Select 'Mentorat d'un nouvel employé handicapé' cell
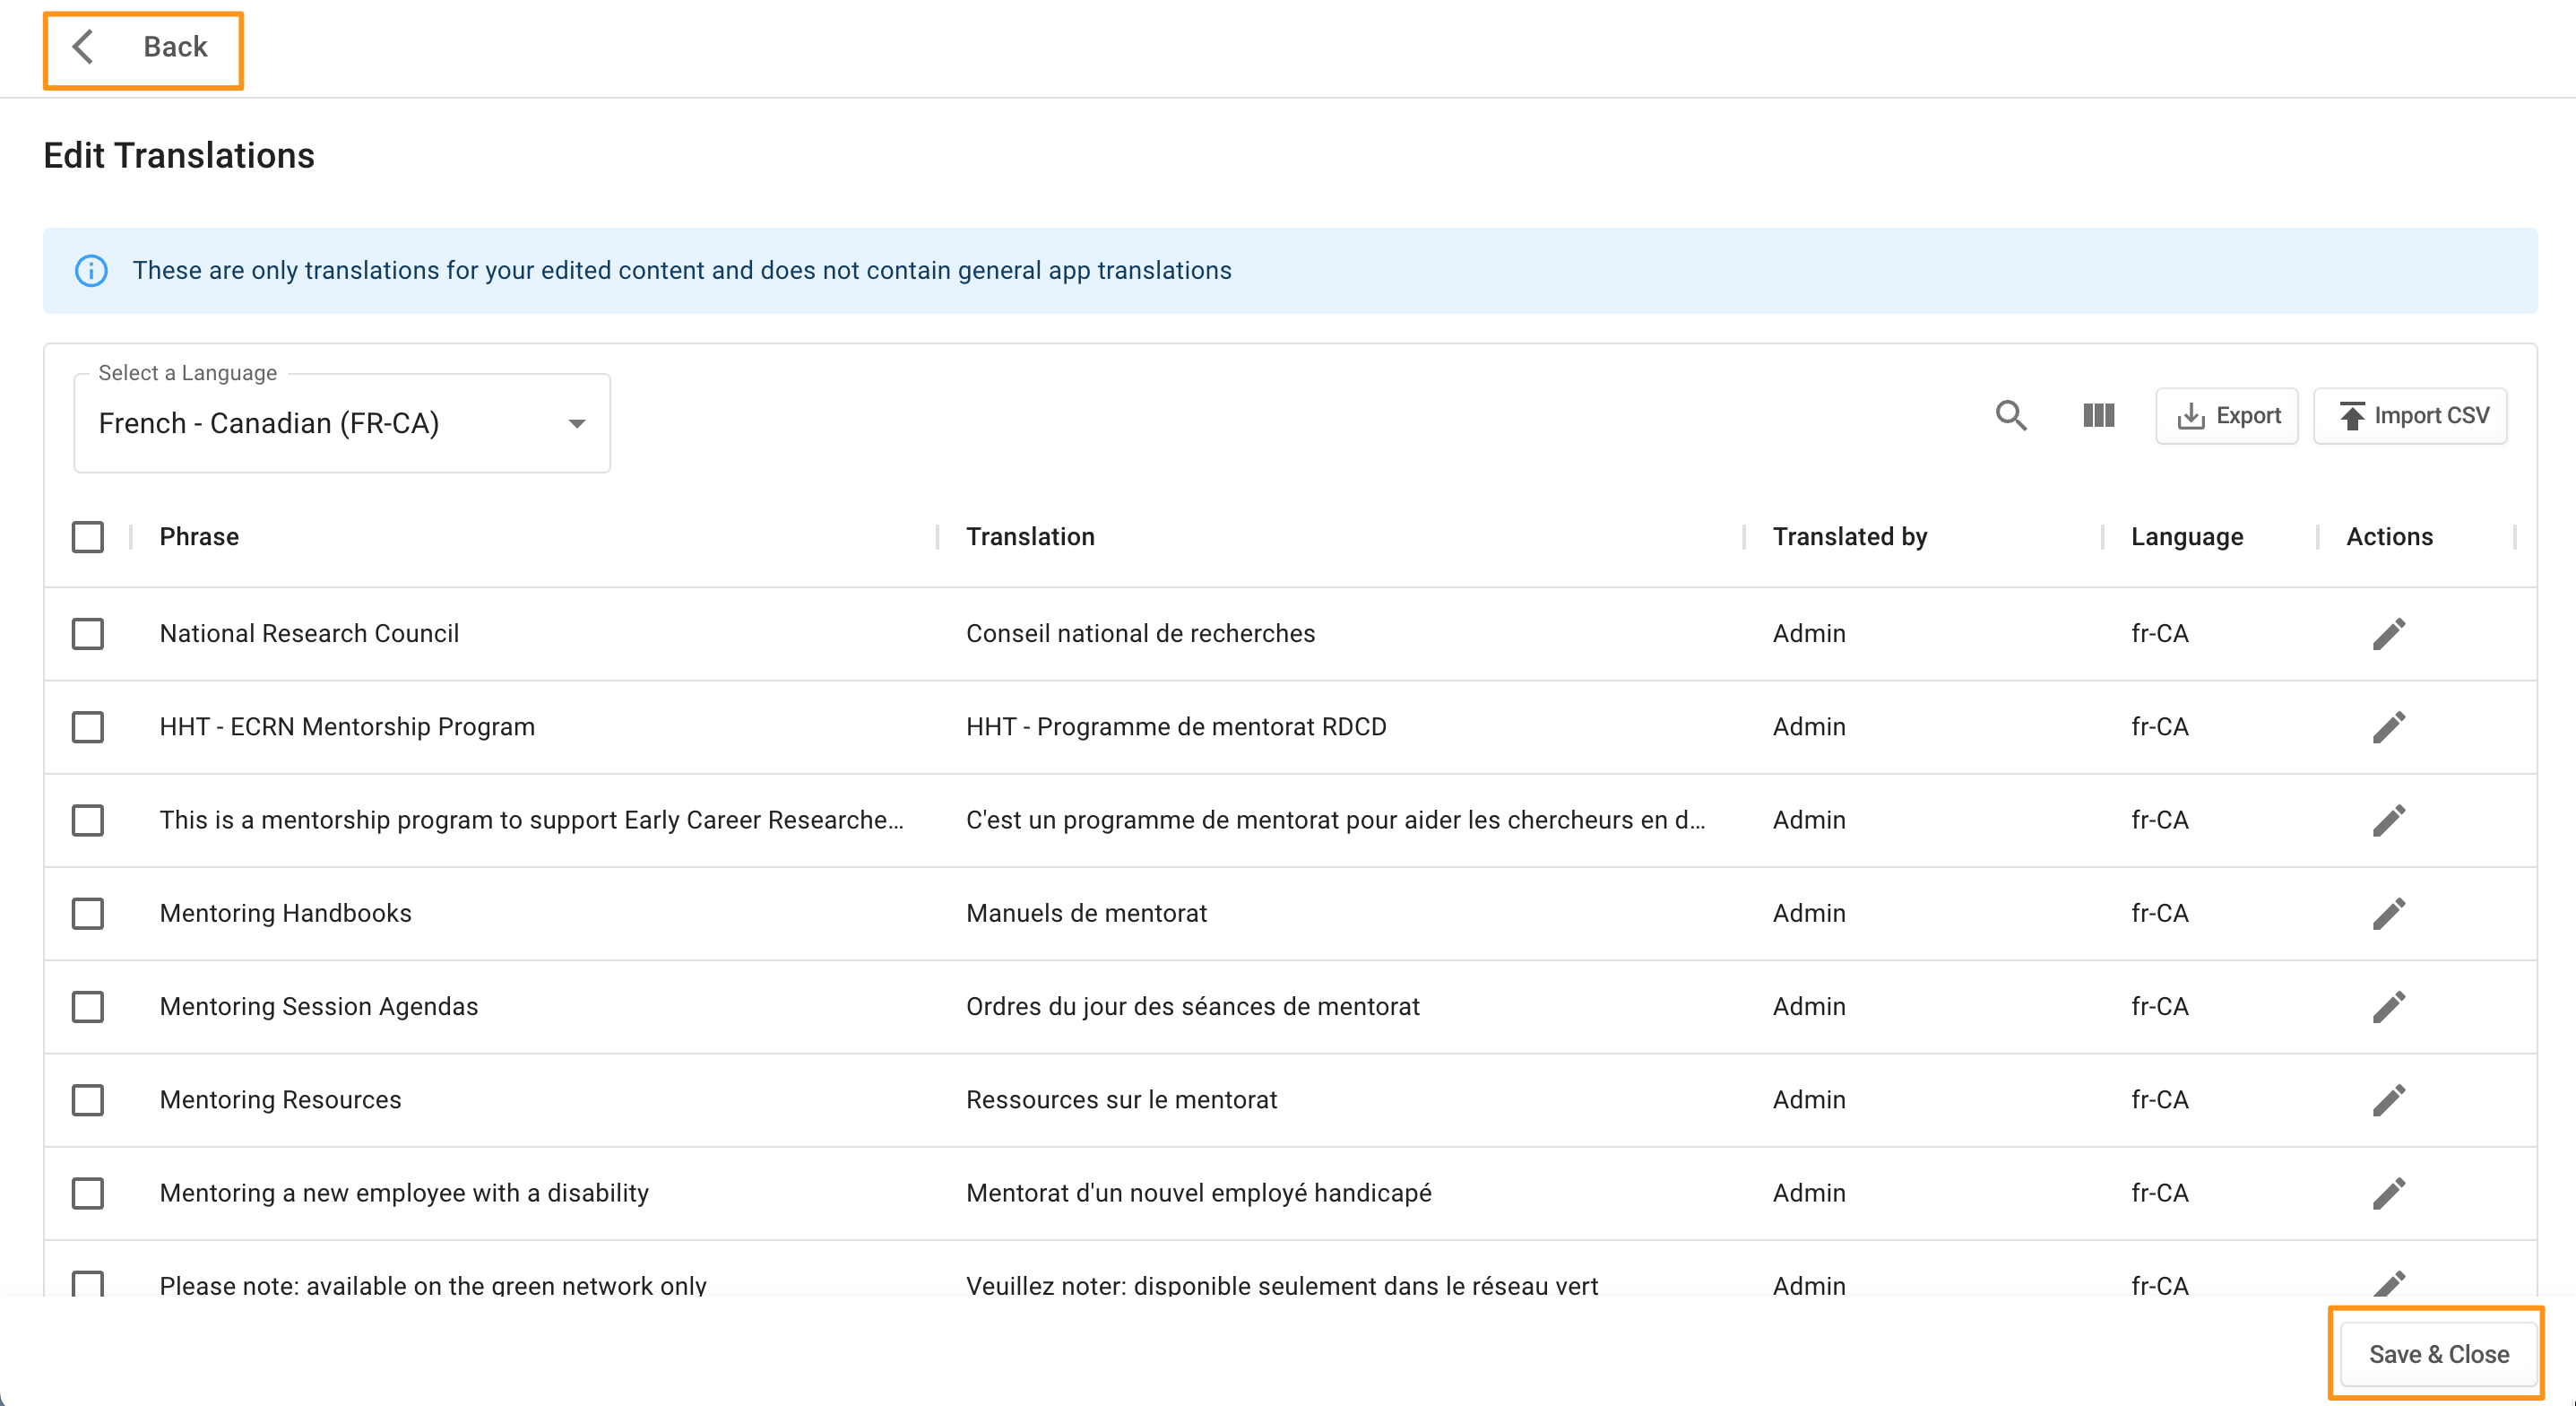 pos(1198,1193)
